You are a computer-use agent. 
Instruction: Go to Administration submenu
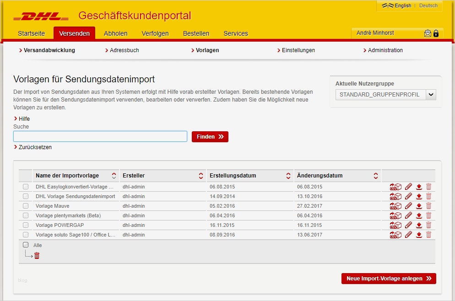[383, 50]
